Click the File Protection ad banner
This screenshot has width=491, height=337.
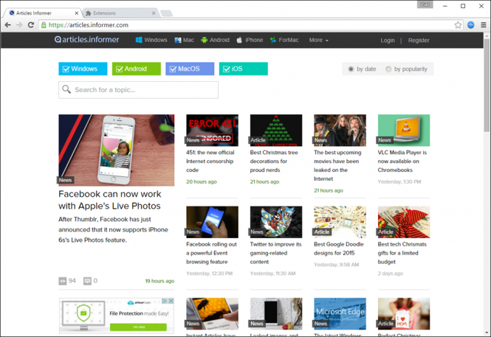(x=117, y=316)
